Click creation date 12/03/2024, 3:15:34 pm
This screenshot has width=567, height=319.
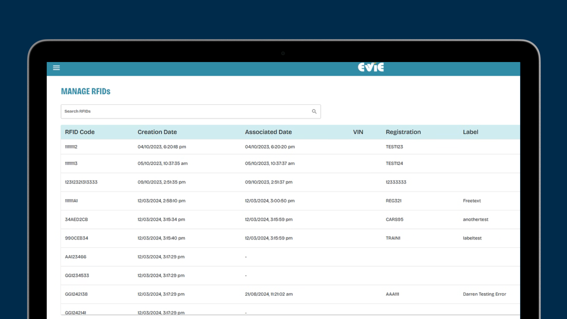(161, 219)
